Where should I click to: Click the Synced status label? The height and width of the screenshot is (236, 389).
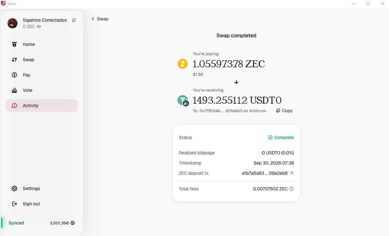[x=16, y=223]
